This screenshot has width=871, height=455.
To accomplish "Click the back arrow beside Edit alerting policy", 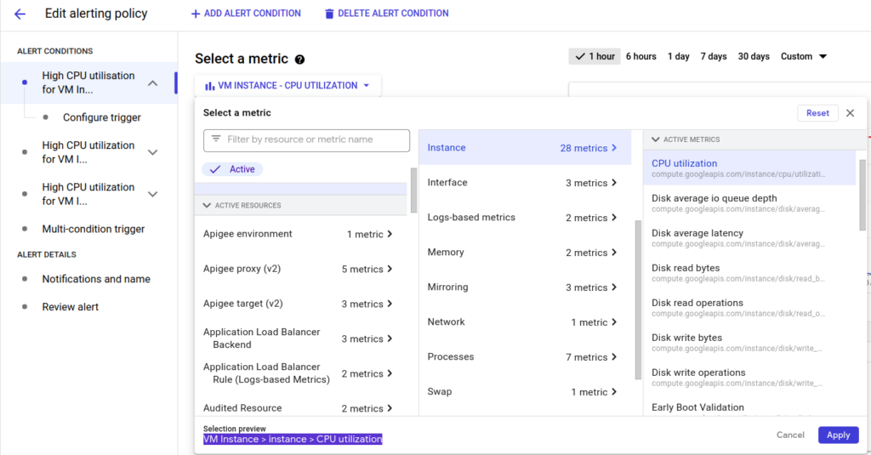I will tap(20, 14).
